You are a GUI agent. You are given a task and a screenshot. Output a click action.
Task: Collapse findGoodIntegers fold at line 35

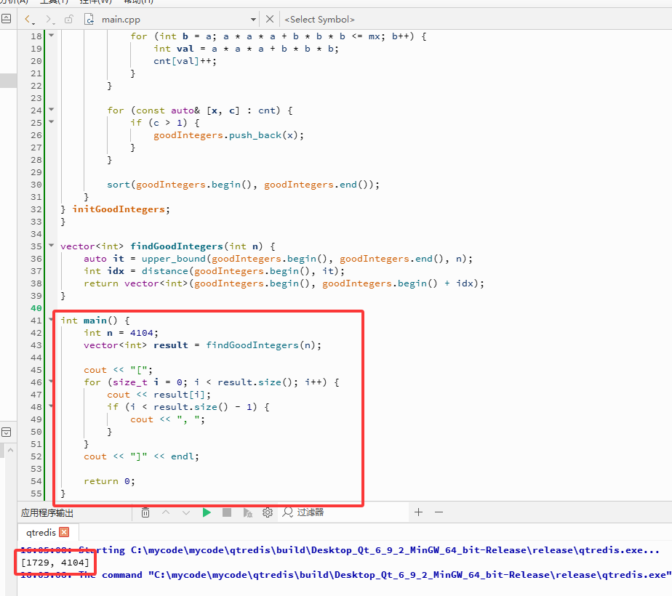[52, 246]
